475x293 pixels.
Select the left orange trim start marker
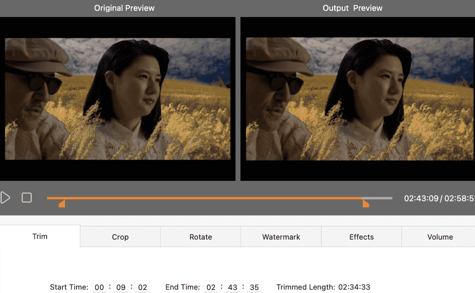coord(62,204)
